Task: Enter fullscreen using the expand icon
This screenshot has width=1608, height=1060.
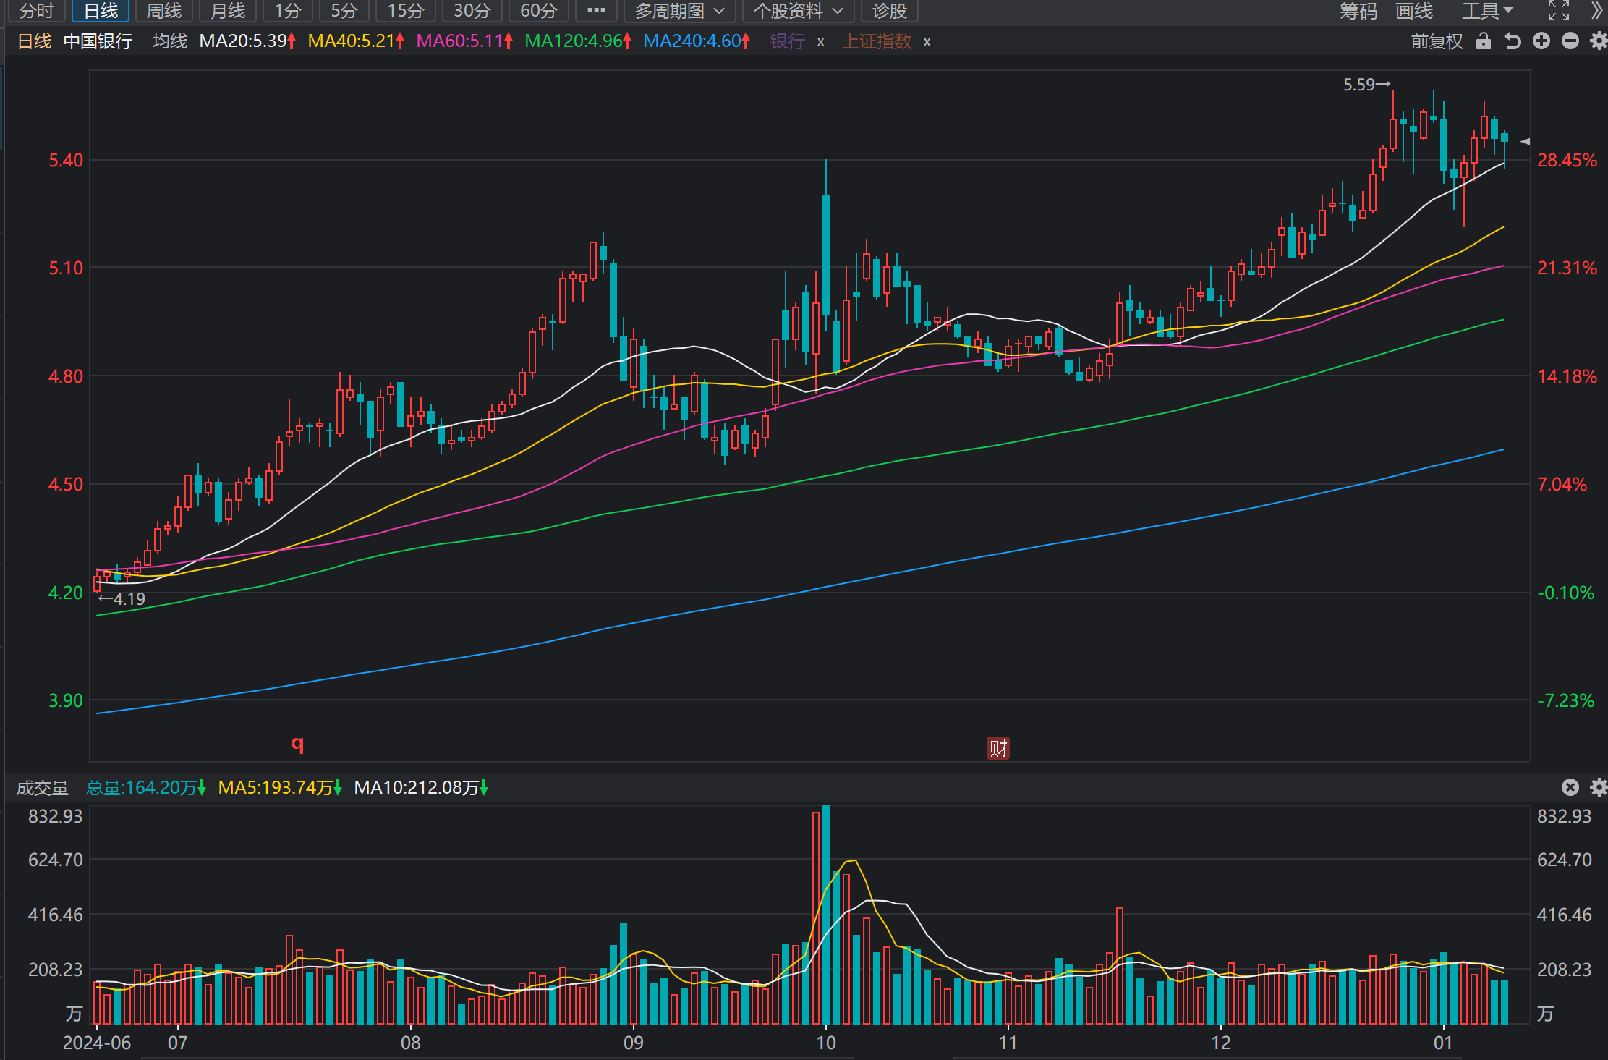Action: pos(1558,10)
